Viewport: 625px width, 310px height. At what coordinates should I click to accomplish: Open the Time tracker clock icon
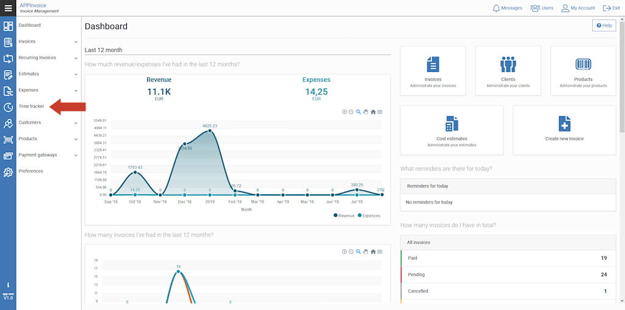tap(8, 107)
